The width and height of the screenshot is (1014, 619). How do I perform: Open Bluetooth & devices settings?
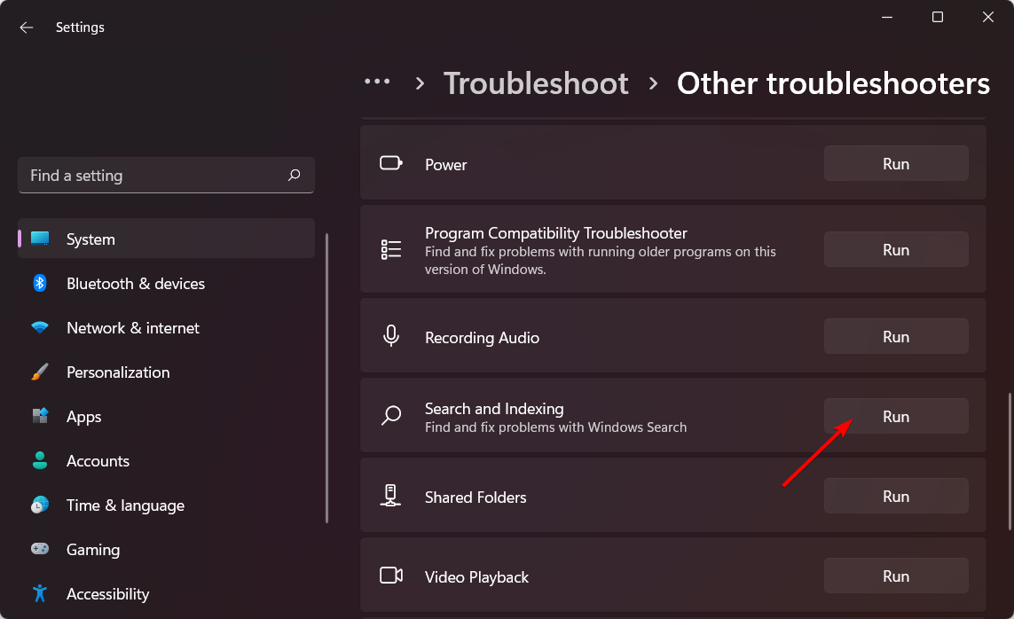point(166,283)
